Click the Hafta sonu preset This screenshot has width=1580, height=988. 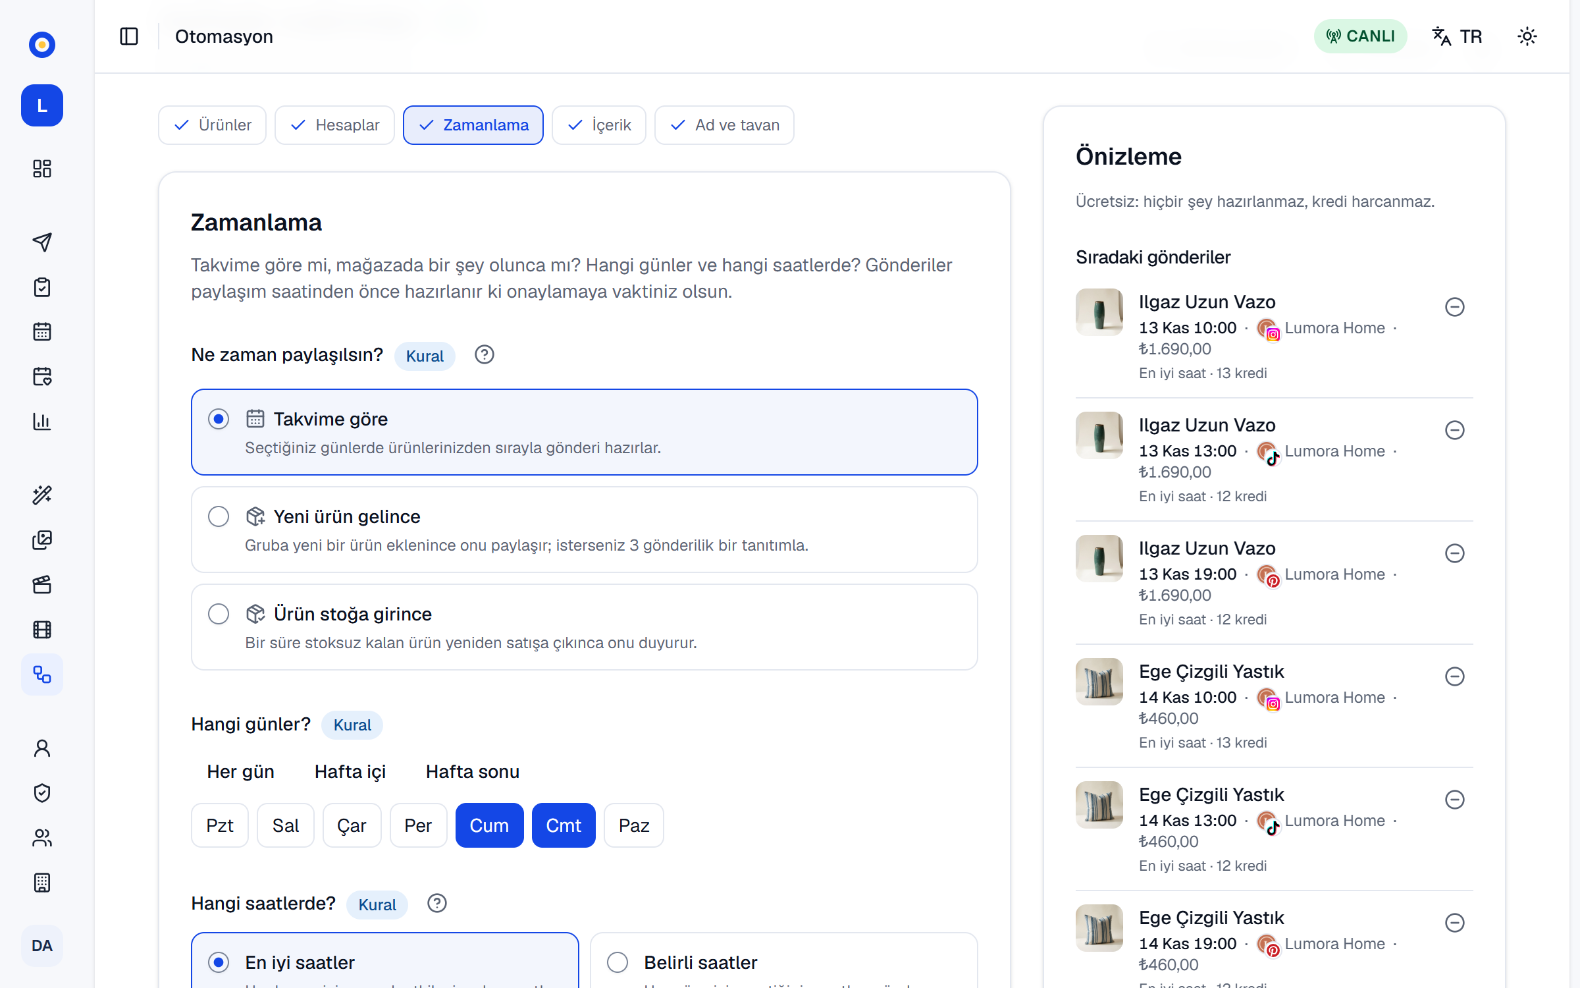click(473, 772)
